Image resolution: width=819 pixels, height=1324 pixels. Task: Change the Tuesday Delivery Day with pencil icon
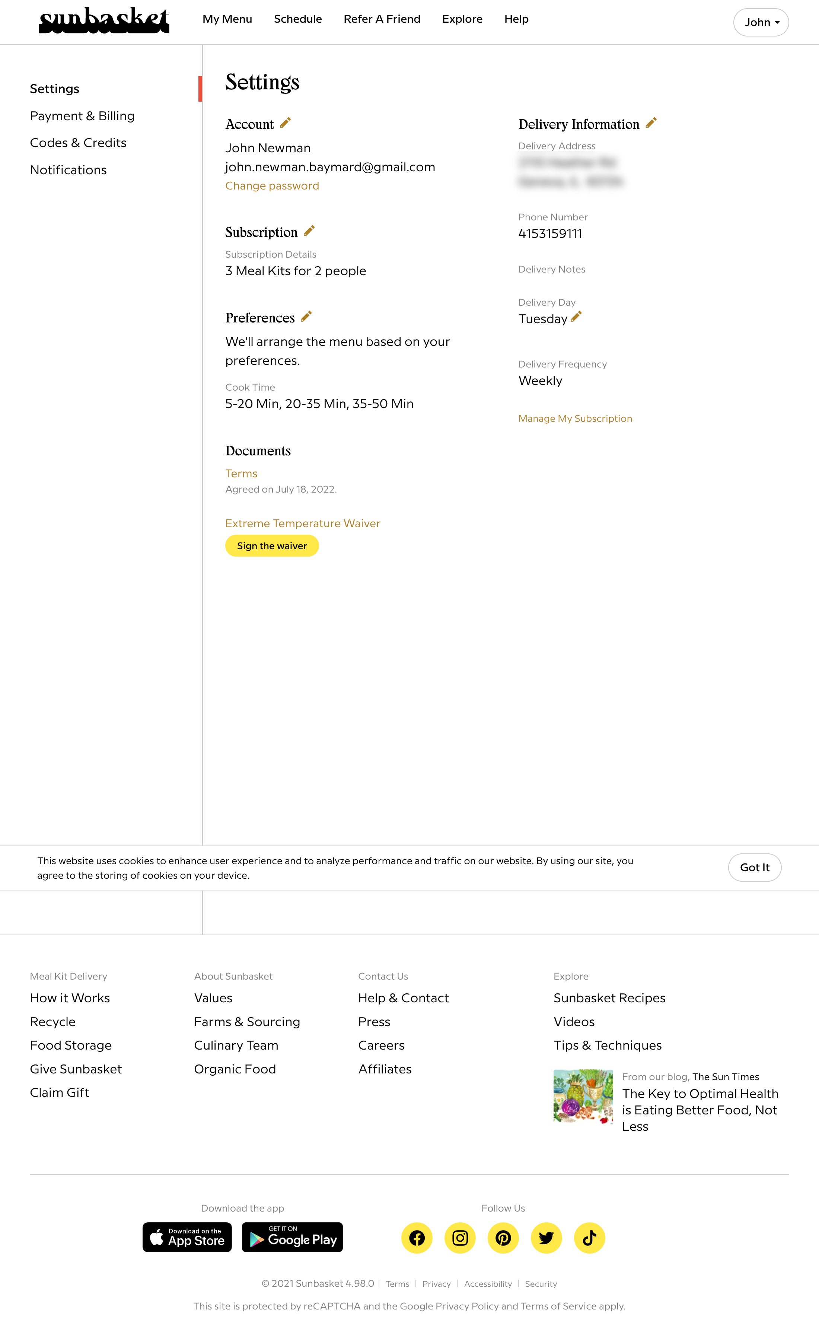(575, 318)
